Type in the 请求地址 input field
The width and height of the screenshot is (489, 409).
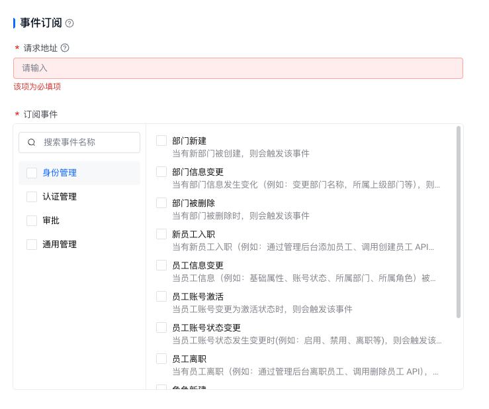[x=238, y=68]
